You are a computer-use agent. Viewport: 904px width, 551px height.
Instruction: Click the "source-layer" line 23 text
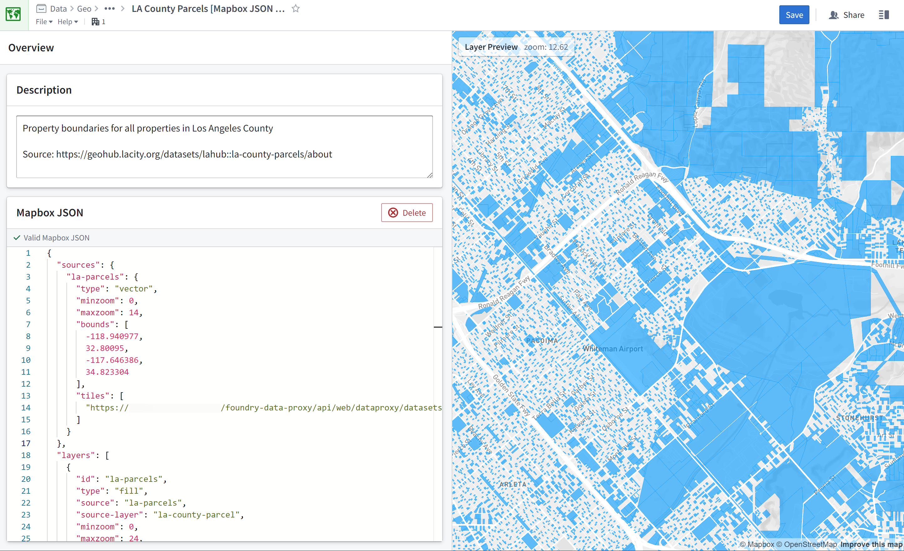pyautogui.click(x=160, y=515)
